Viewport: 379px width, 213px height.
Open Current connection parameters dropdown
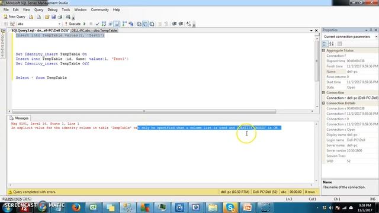coord(376,37)
